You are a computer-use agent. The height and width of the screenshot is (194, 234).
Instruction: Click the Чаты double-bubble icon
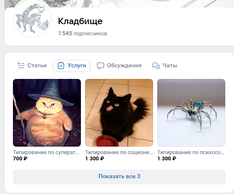(156, 66)
